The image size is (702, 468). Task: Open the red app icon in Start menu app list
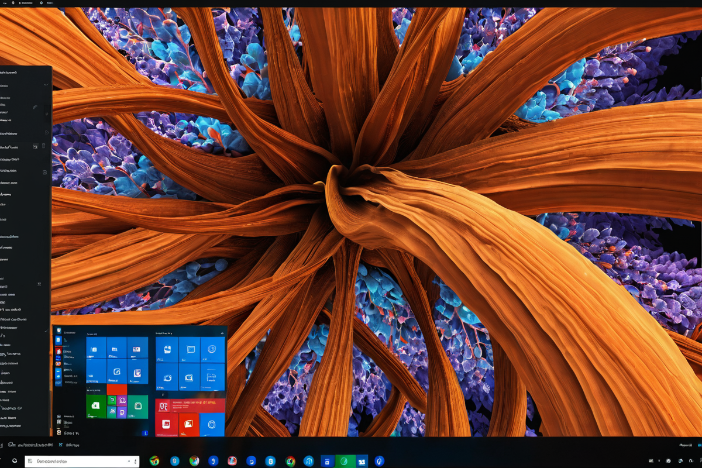coord(58,351)
